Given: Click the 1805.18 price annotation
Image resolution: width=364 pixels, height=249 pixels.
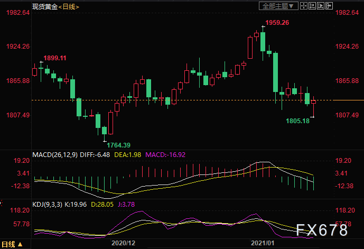Looking at the screenshot, I should coord(297,121).
